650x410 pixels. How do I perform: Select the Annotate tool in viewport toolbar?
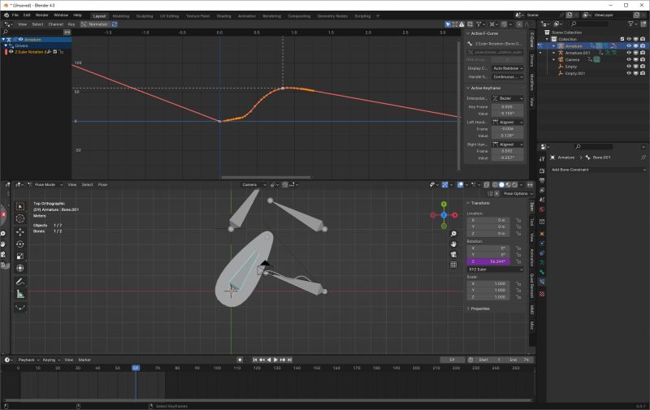click(x=19, y=282)
